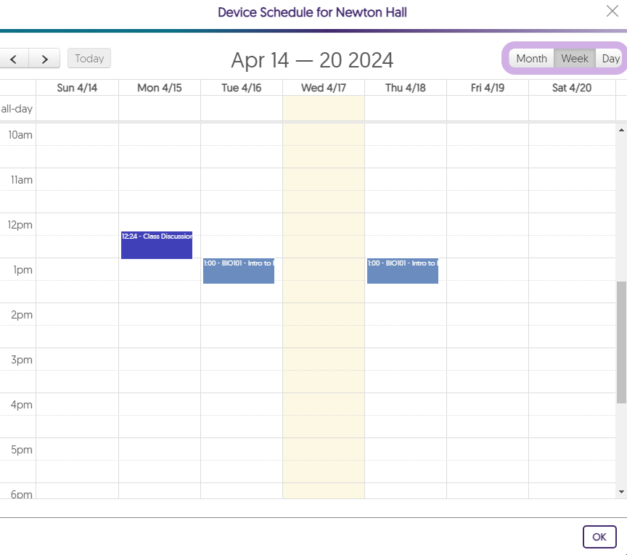This screenshot has height=555, width=627.
Task: Open the 12:24 Class Discussion event
Action: (x=157, y=245)
